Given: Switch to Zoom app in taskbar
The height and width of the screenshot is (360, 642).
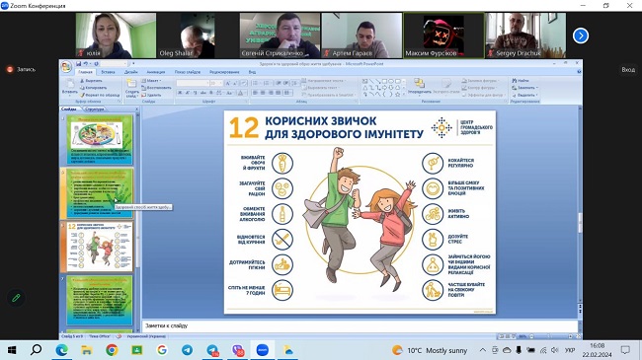Looking at the screenshot, I should pyautogui.click(x=263, y=350).
